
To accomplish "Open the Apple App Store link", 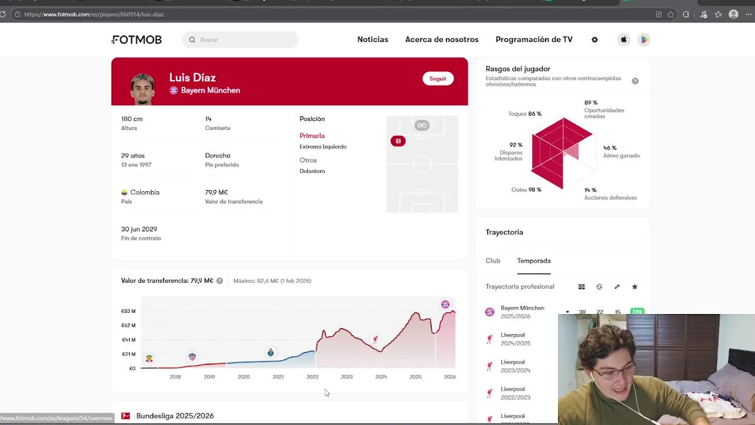I will tap(623, 40).
